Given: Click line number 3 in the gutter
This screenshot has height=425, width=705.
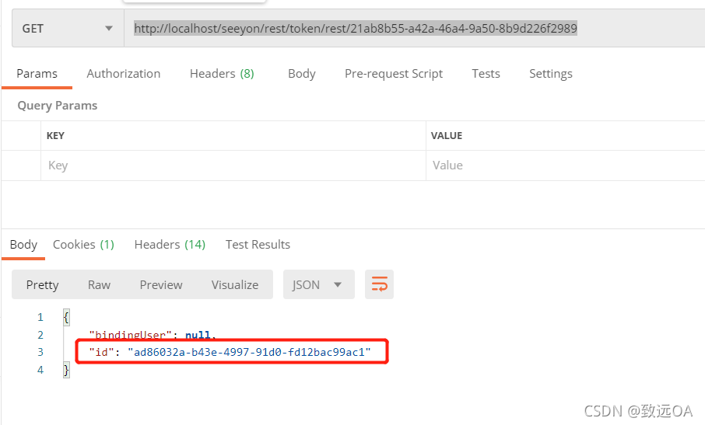Looking at the screenshot, I should pyautogui.click(x=40, y=352).
